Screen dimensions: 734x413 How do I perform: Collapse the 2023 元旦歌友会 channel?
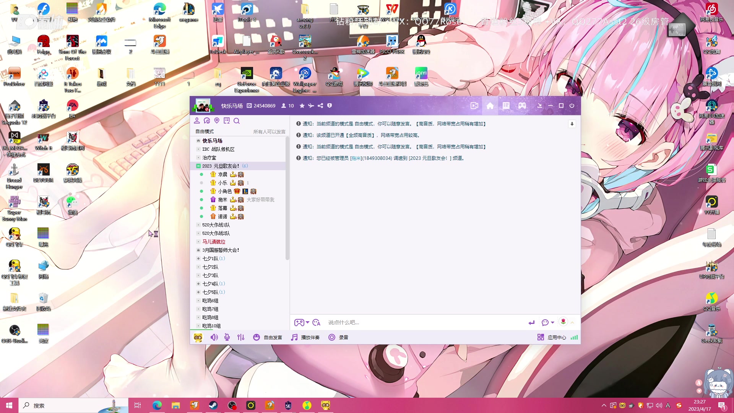[198, 166]
